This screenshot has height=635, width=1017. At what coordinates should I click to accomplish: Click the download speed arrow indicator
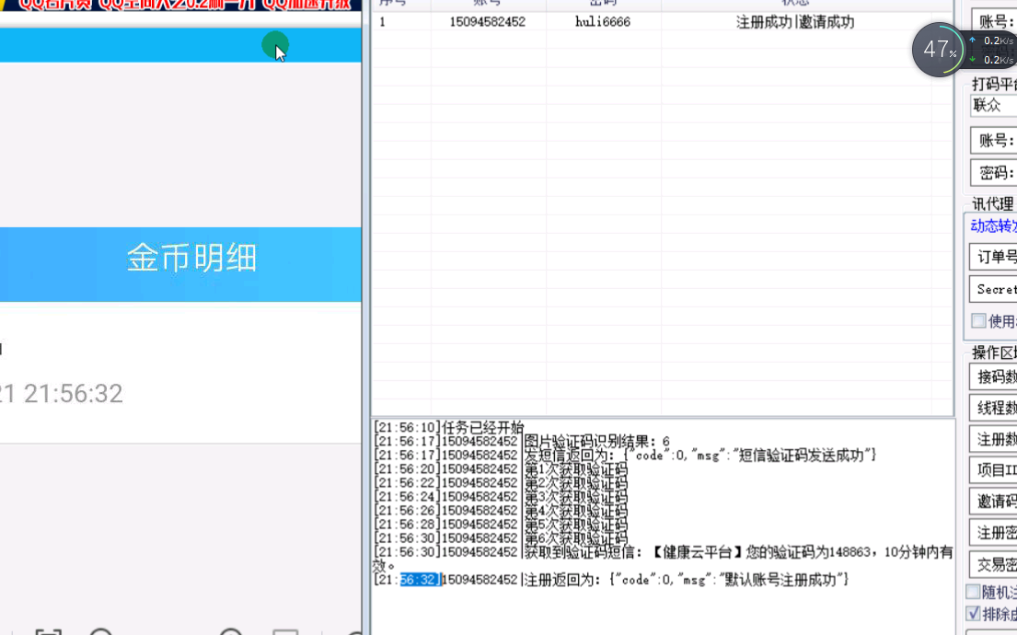pos(972,60)
